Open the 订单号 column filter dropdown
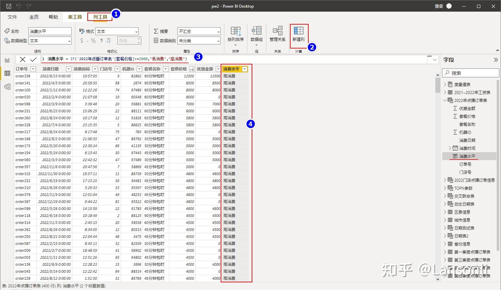This screenshot has height=290, width=501. 33,69
